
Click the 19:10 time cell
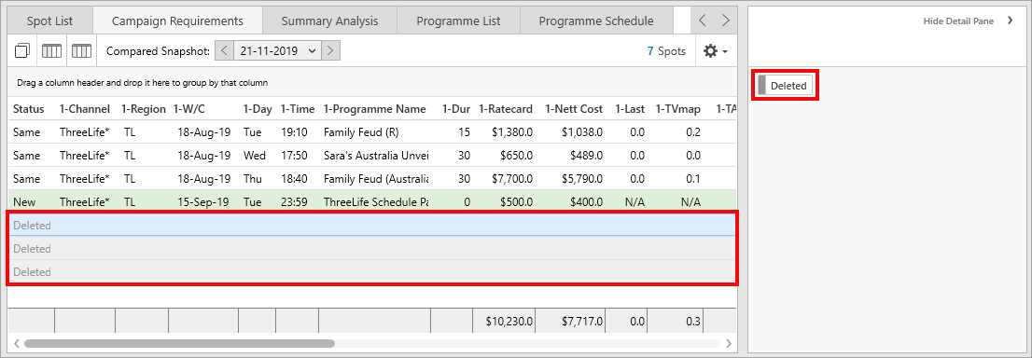coord(294,132)
